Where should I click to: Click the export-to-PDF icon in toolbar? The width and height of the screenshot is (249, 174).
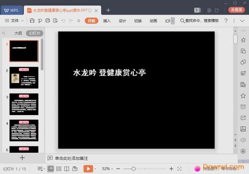(40, 21)
